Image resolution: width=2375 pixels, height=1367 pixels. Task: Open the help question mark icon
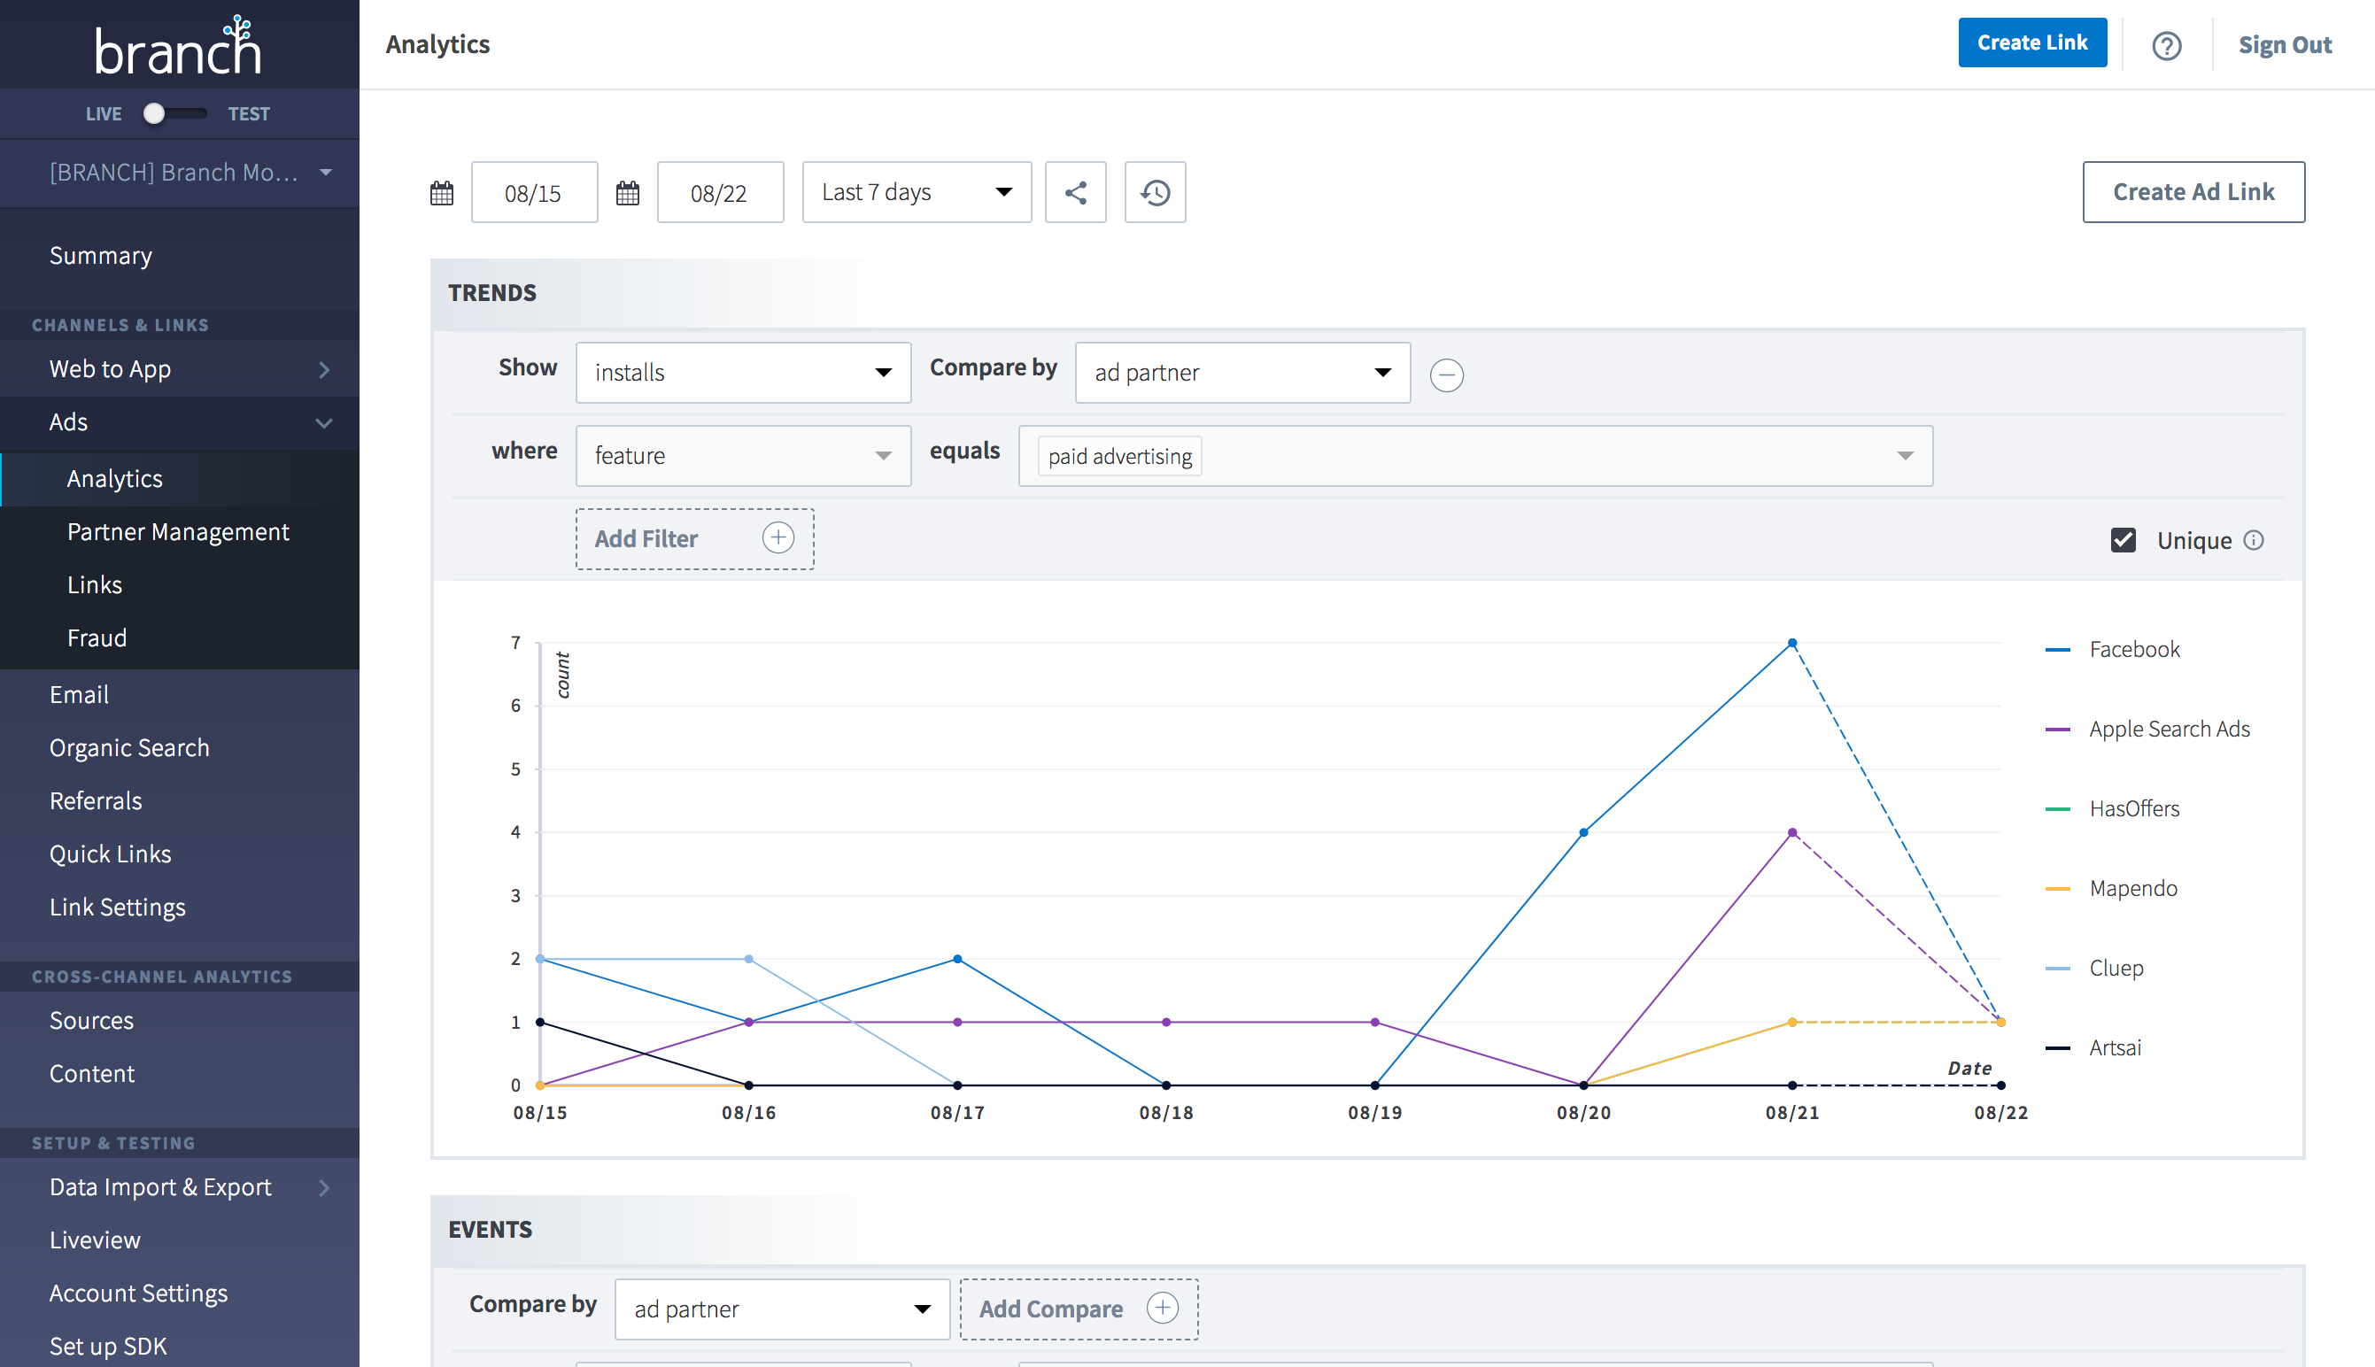point(2166,44)
